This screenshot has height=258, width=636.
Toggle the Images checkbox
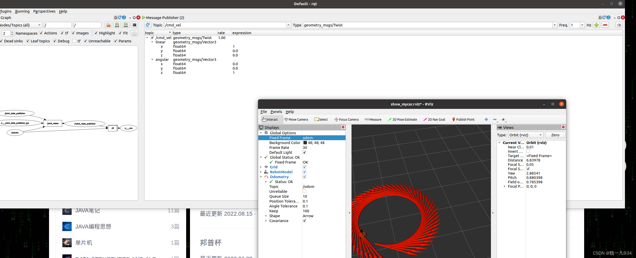pyautogui.click(x=73, y=33)
